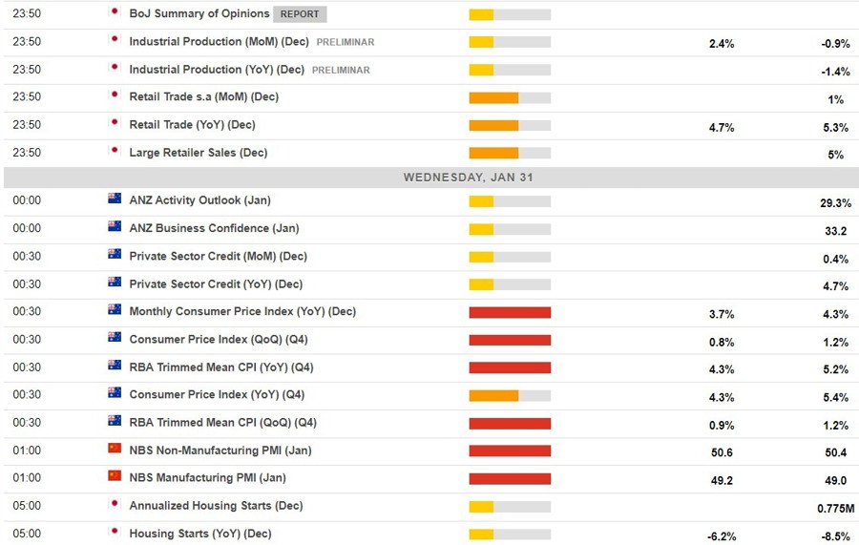Click the Japan flag beside Housing Starts (YoY)
Image resolution: width=859 pixels, height=545 pixels.
(115, 532)
